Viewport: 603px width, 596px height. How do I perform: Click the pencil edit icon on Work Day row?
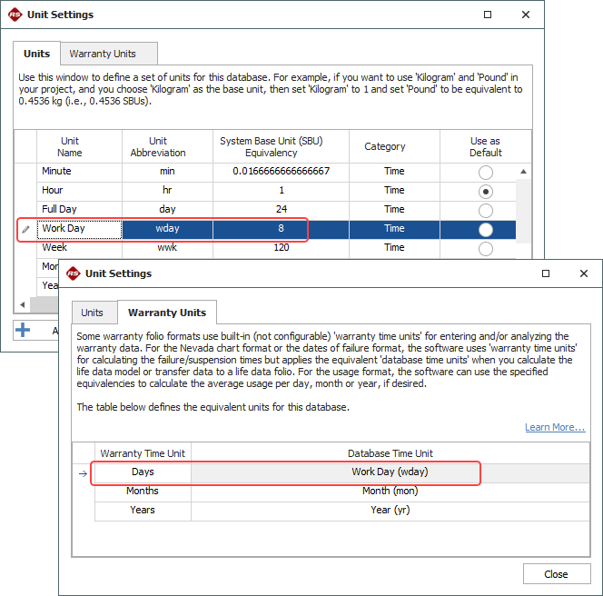pos(25,229)
